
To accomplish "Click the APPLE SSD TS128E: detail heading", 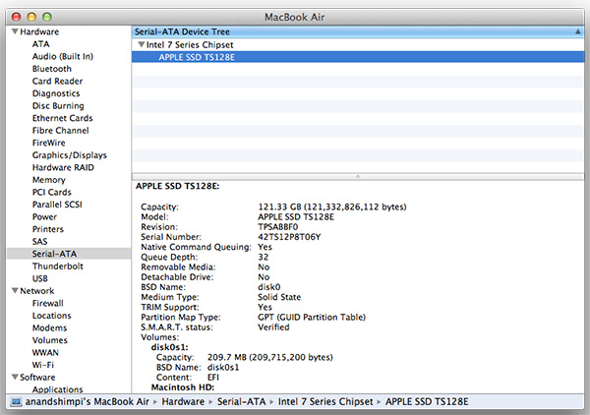I will click(x=177, y=186).
